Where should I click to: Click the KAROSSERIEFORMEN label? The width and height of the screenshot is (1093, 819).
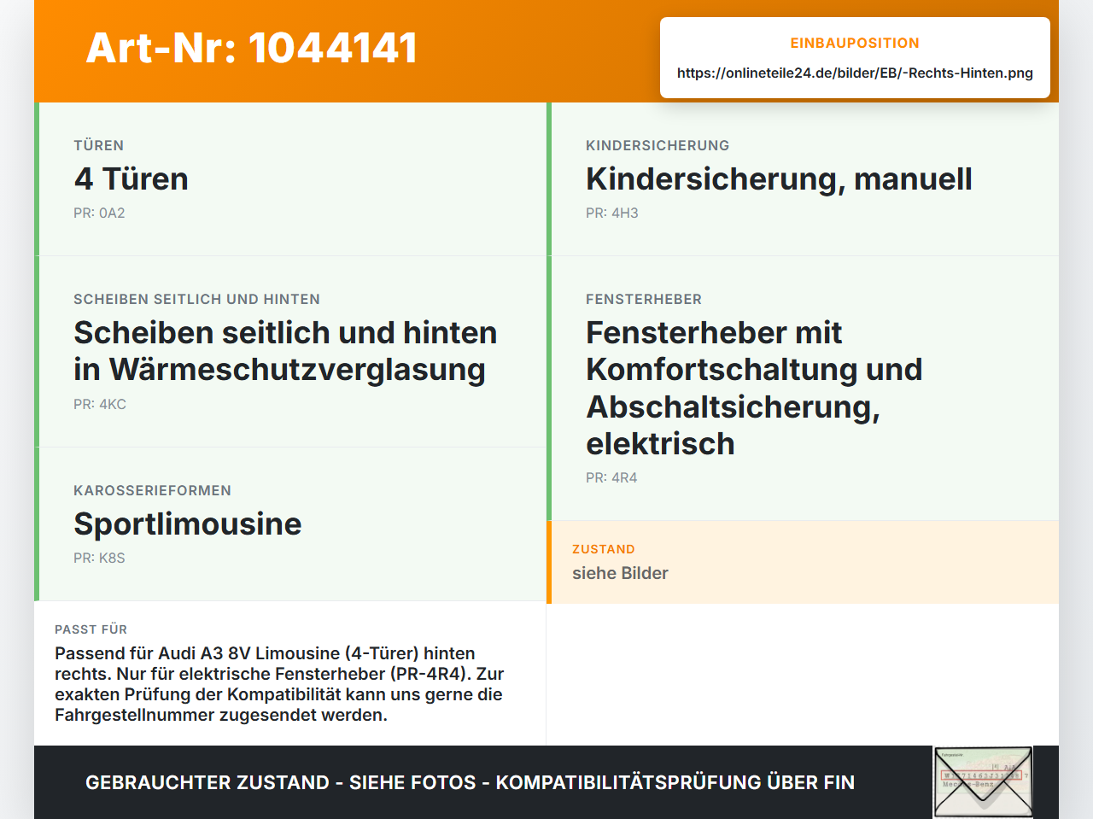coord(152,490)
